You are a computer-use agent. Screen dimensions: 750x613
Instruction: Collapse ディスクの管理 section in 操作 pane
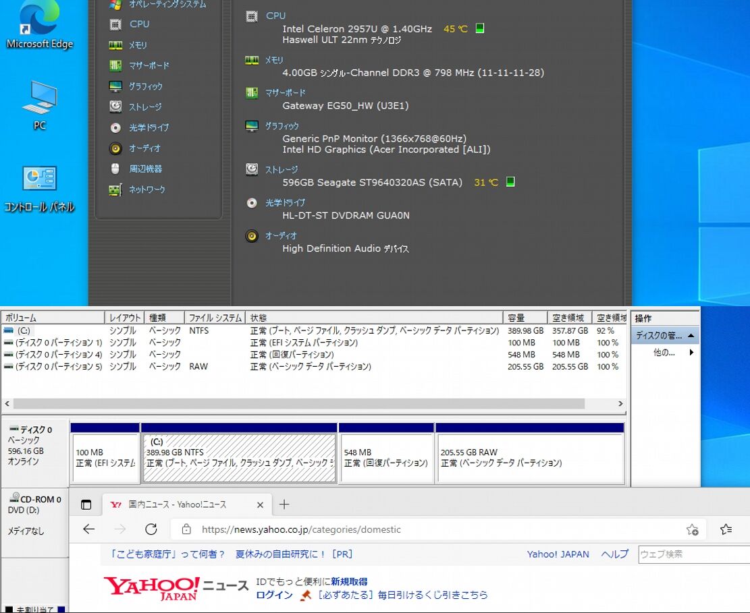[691, 335]
